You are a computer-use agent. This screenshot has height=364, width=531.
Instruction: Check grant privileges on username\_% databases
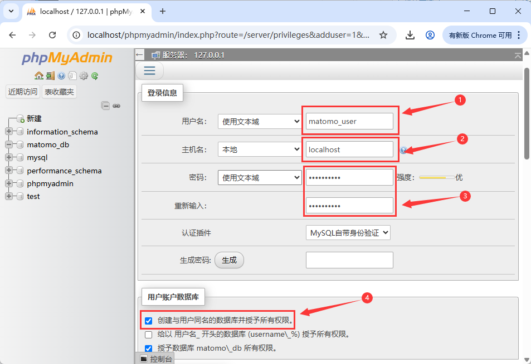[148, 335]
